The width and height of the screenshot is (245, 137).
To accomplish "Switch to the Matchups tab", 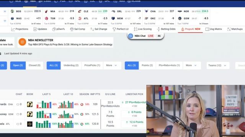I will (235, 29).
